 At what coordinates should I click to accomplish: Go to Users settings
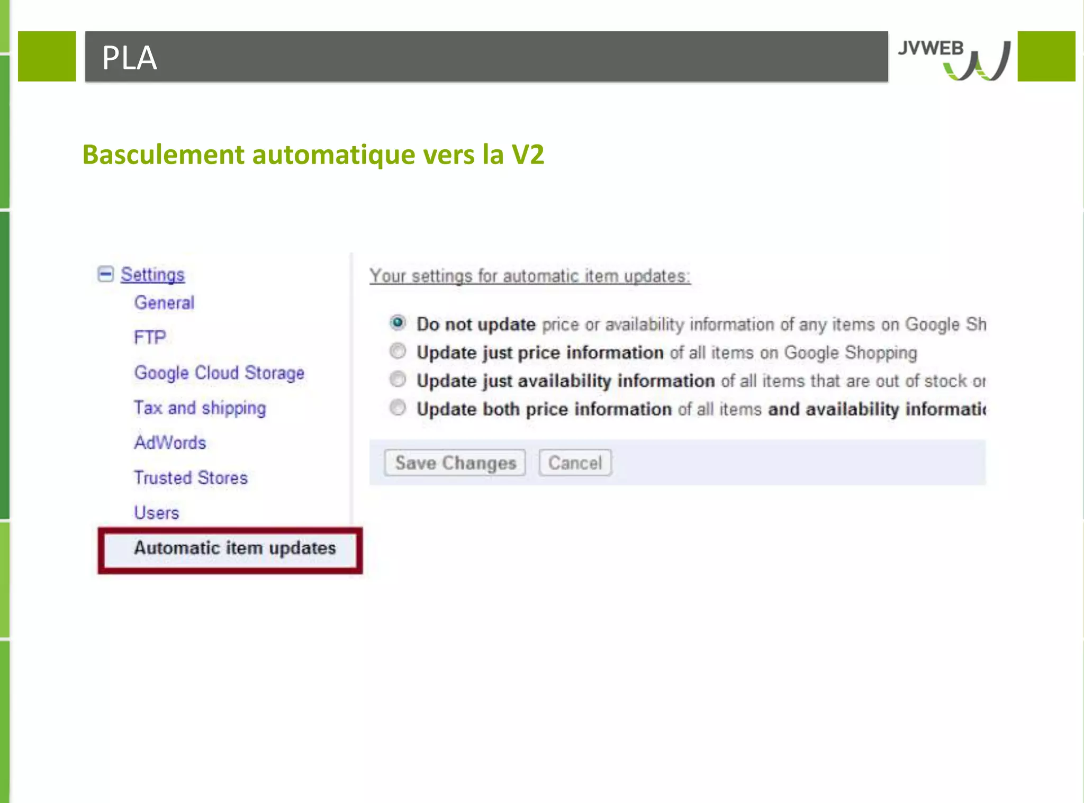(x=157, y=512)
